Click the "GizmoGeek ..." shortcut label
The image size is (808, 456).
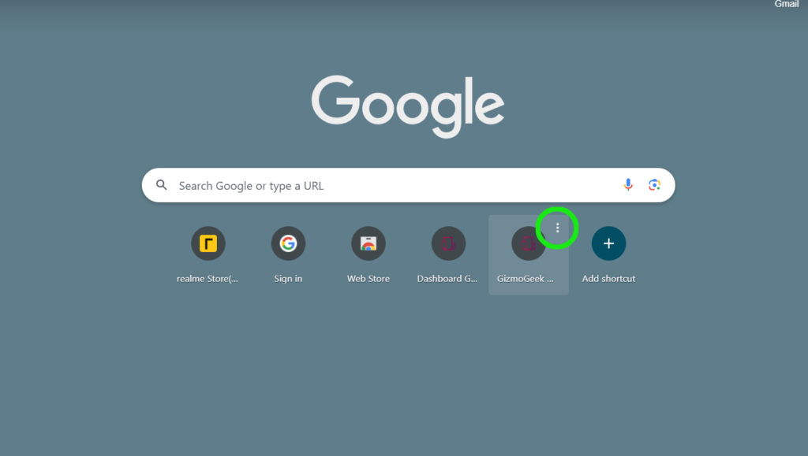[525, 279]
